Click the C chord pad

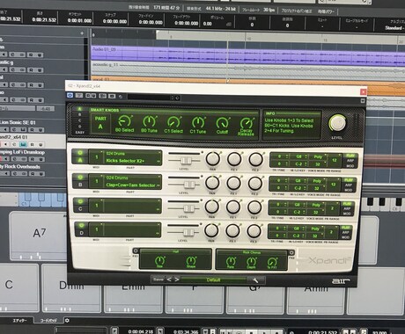point(18,287)
